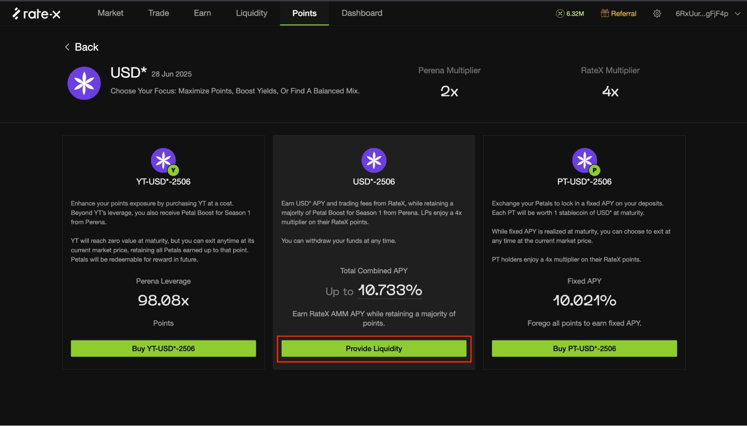Image resolution: width=747 pixels, height=426 pixels.
Task: Click the Fixed APY label
Action: 584,281
